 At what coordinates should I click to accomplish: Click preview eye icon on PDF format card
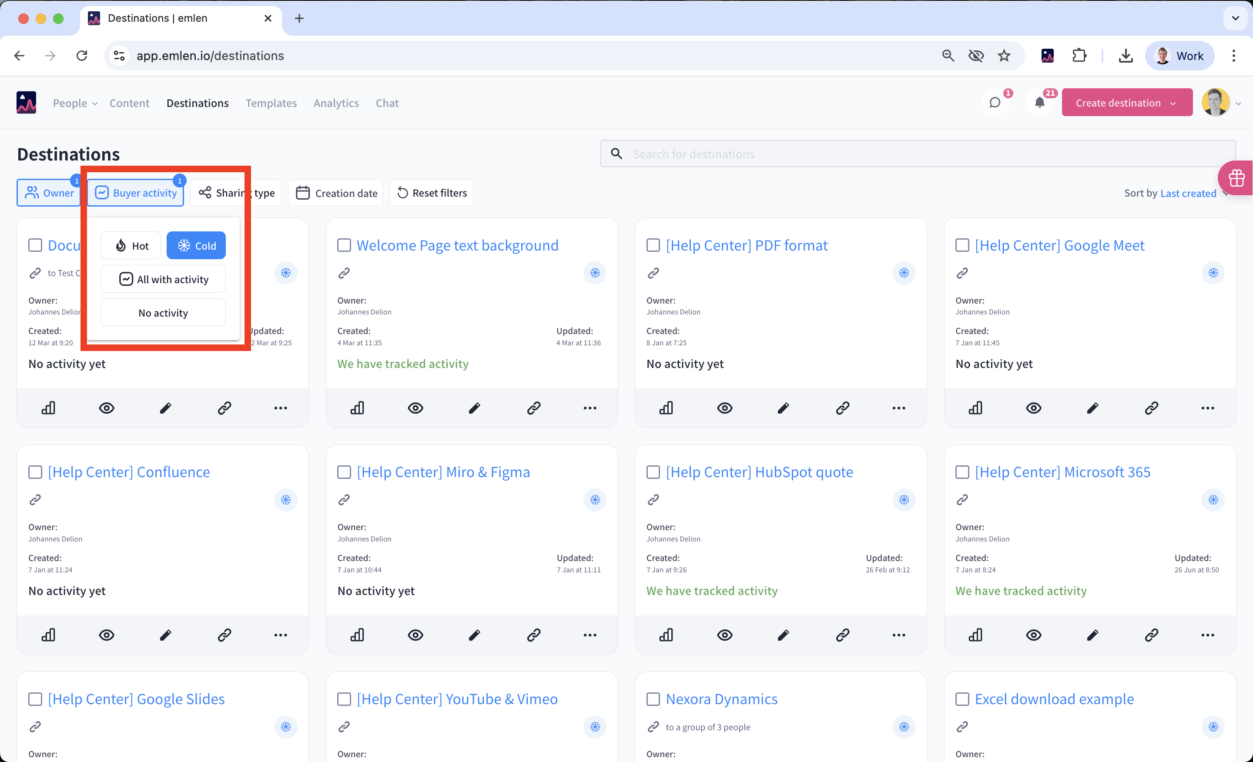(x=724, y=408)
